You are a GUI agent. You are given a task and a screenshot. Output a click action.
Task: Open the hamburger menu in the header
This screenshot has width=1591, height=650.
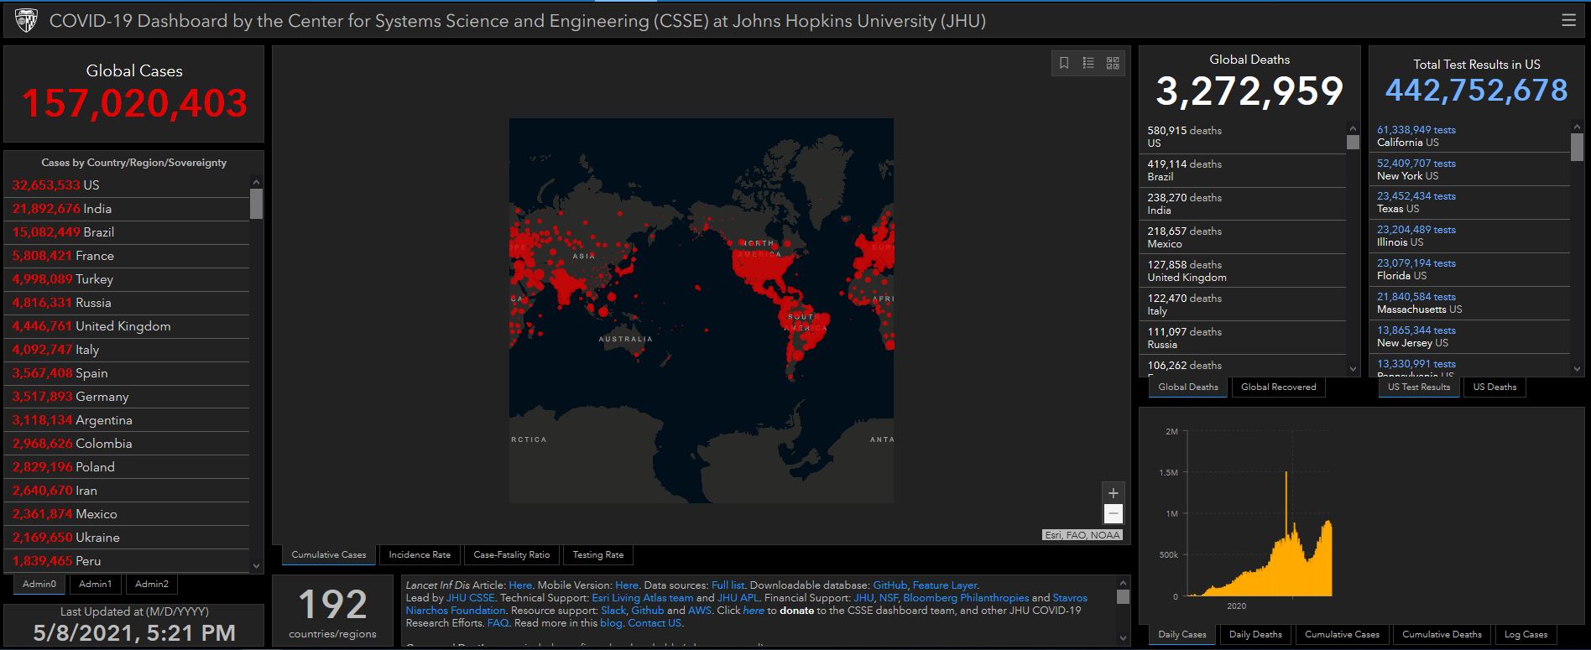pos(1568,20)
